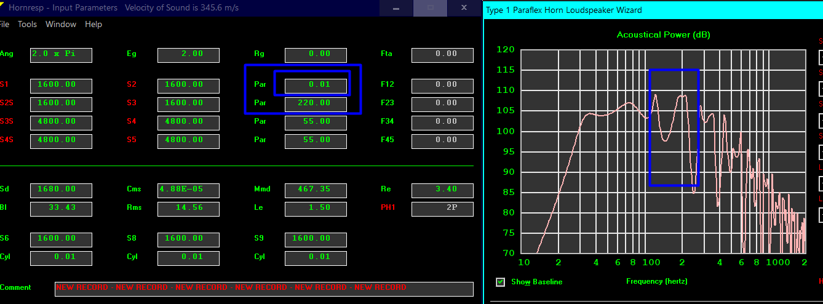
Task: Click the Comment label
Action: 15,287
